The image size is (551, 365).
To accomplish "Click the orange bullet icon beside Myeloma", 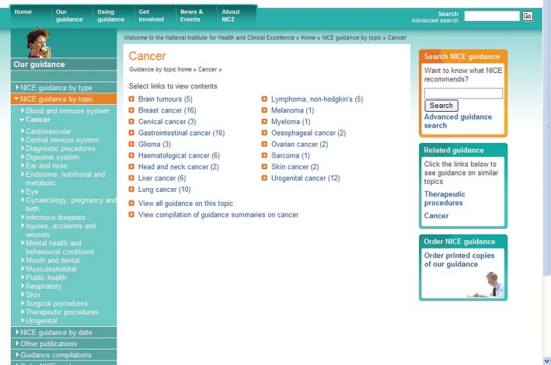I will [x=264, y=122].
